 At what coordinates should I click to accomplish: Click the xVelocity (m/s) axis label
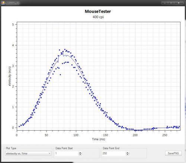[x=10, y=76]
